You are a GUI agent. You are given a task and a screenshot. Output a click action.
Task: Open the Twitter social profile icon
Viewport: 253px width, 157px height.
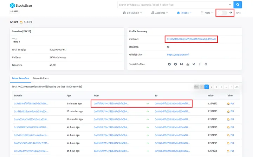pos(194,64)
